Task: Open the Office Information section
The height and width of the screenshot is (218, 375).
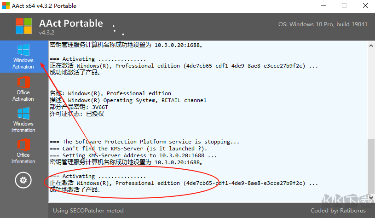Action: point(23,151)
